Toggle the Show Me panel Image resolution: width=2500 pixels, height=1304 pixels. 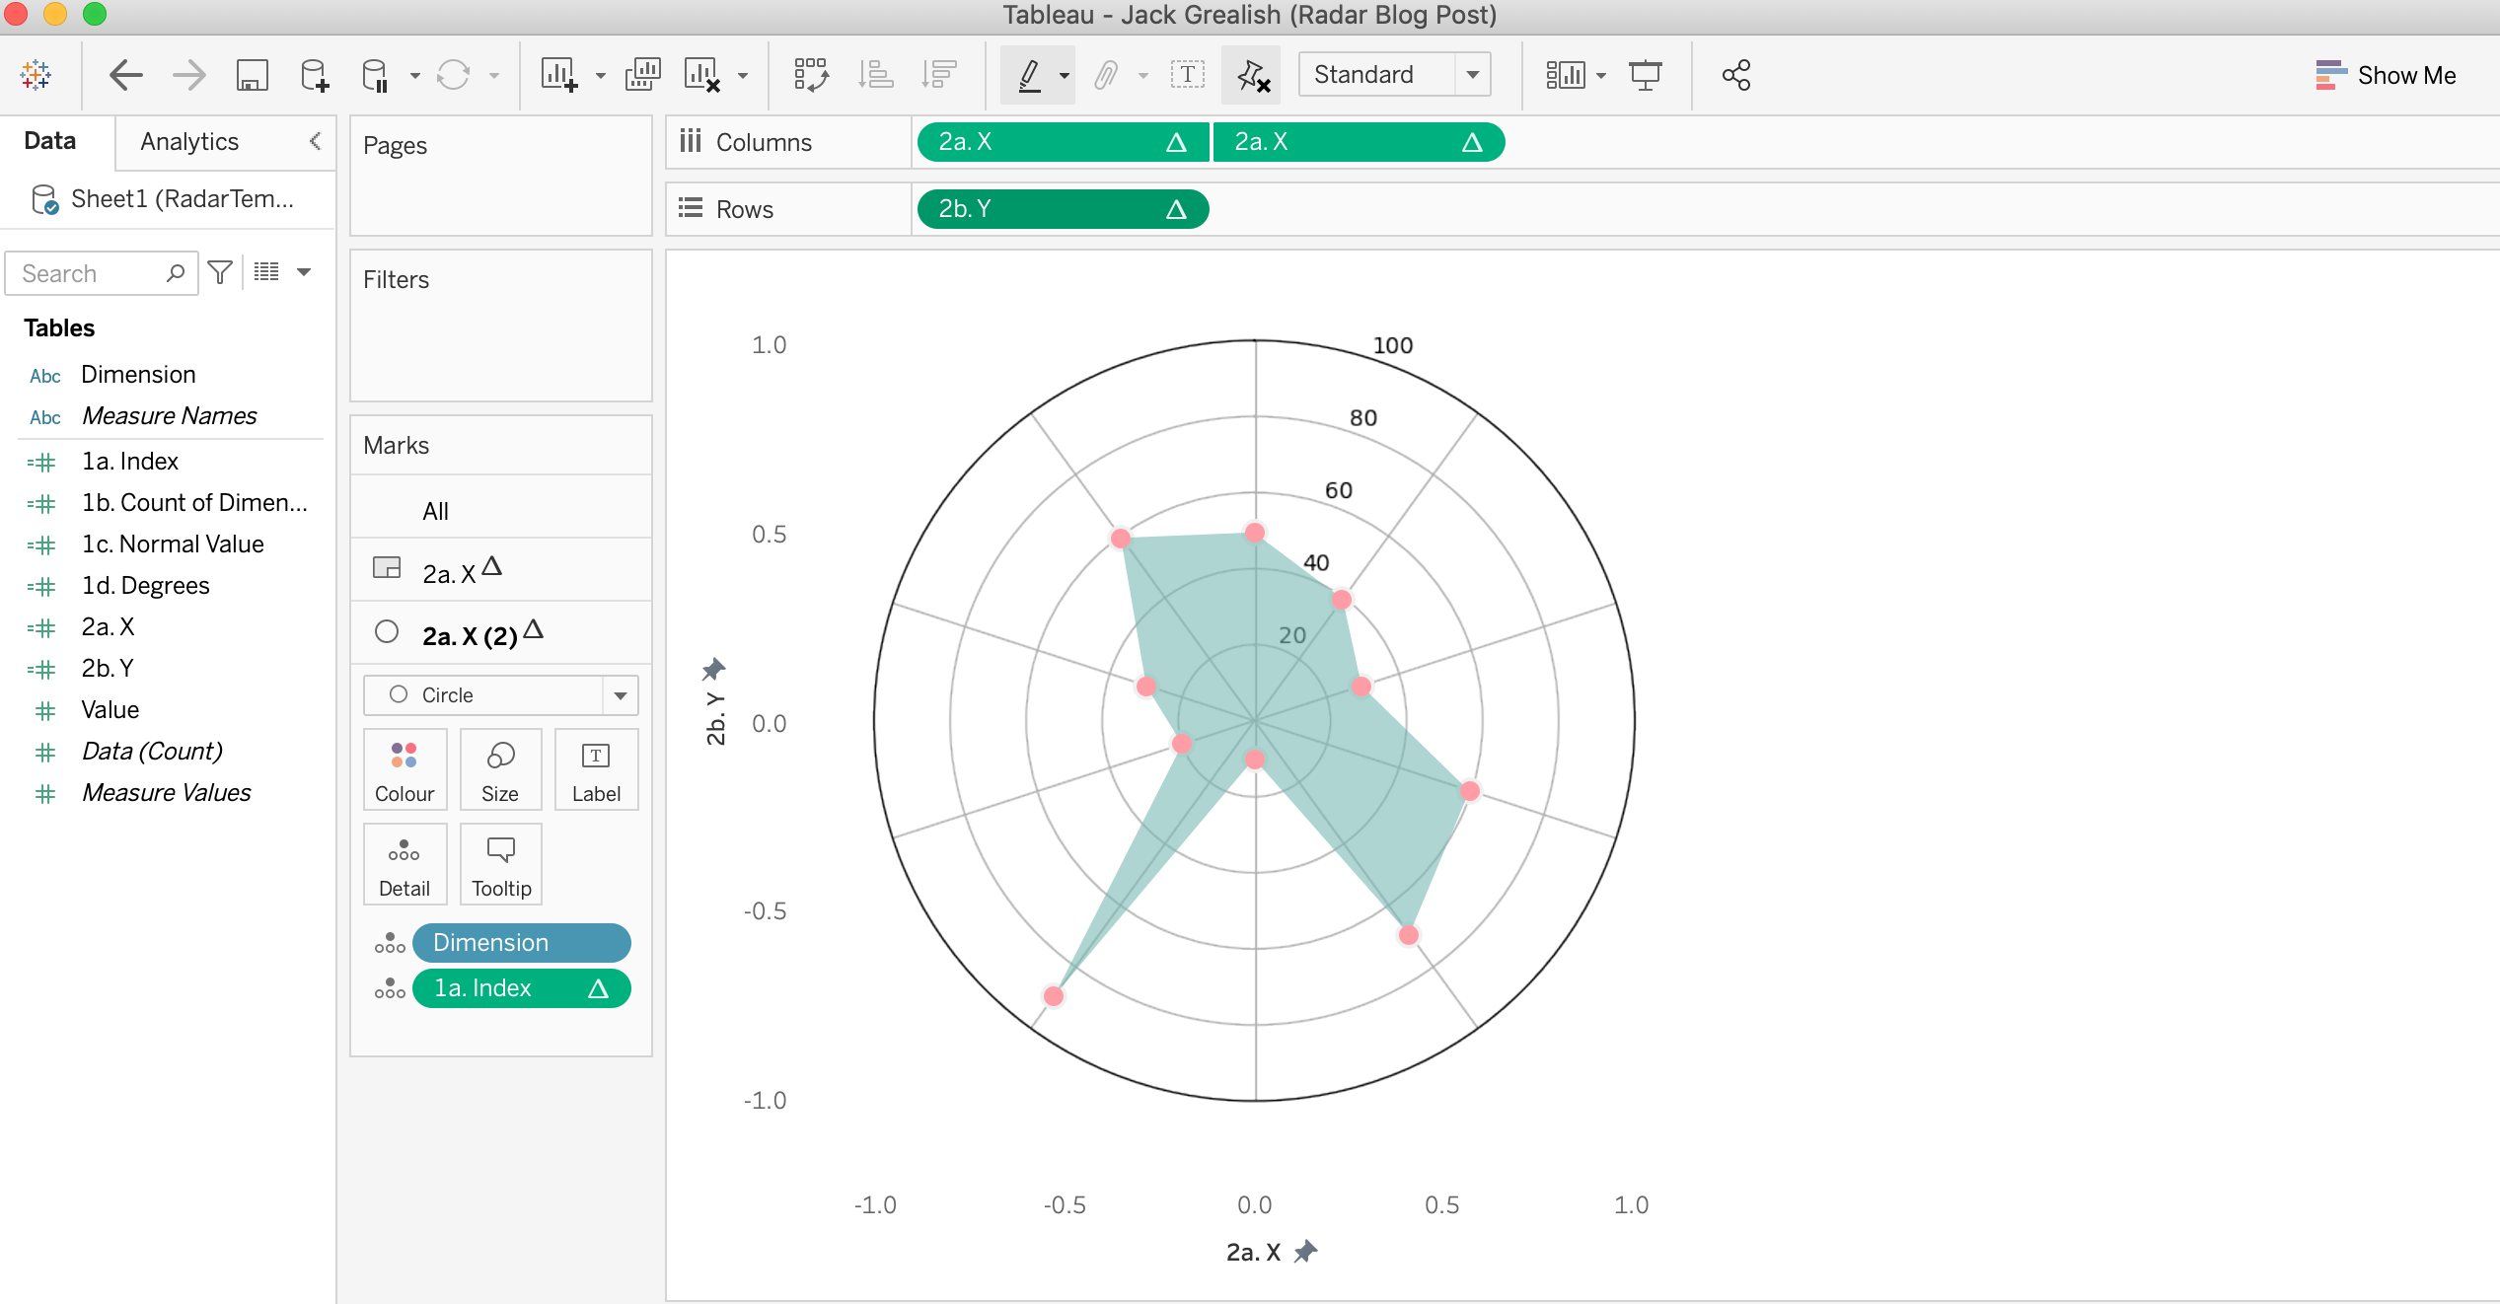2386,75
